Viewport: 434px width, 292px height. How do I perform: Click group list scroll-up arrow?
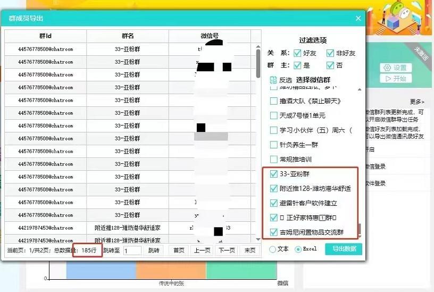pos(360,89)
